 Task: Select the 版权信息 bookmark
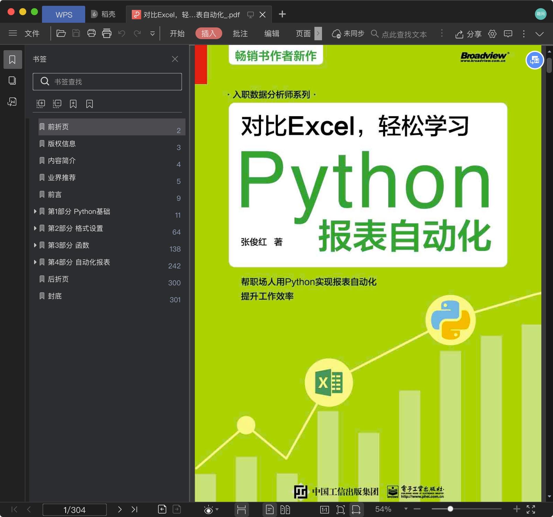[112, 144]
